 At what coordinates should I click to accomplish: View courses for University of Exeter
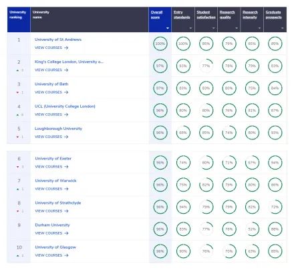click(51, 167)
